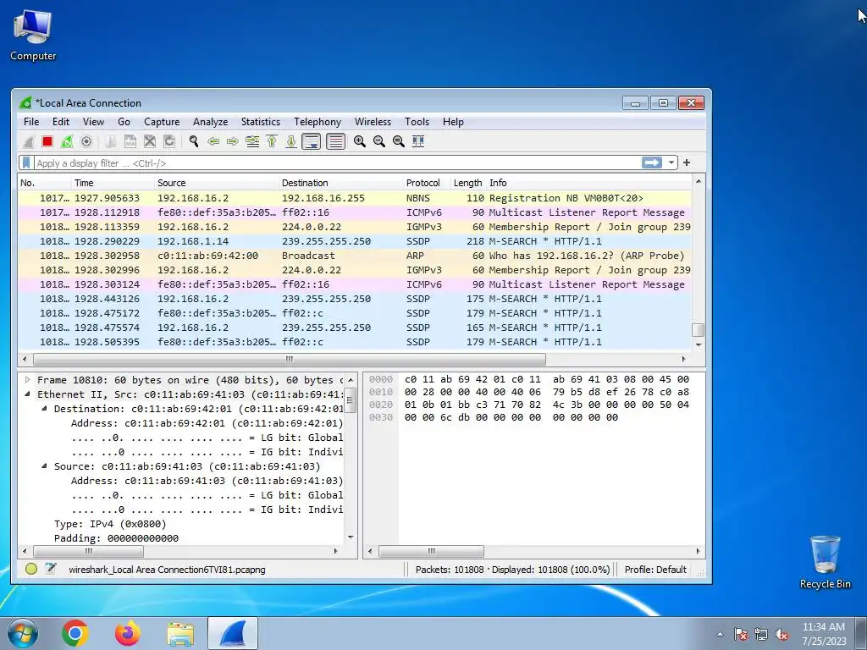
Task: Jump to the first packet
Action: tap(272, 142)
